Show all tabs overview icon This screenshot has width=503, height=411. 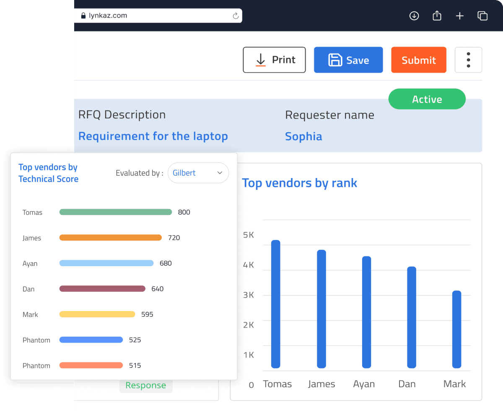(482, 16)
